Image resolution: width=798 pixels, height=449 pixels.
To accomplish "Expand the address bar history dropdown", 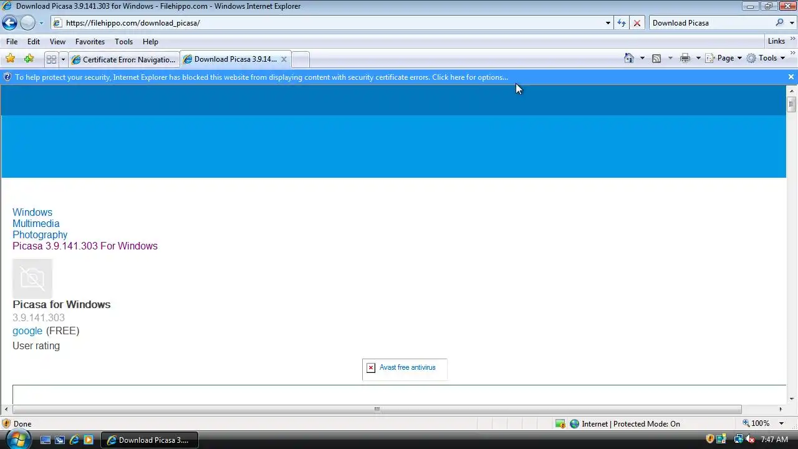I will [608, 23].
